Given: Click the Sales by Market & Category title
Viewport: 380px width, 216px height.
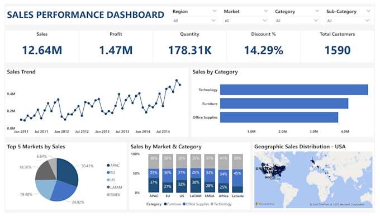Looking at the screenshot, I should pyautogui.click(x=166, y=147).
